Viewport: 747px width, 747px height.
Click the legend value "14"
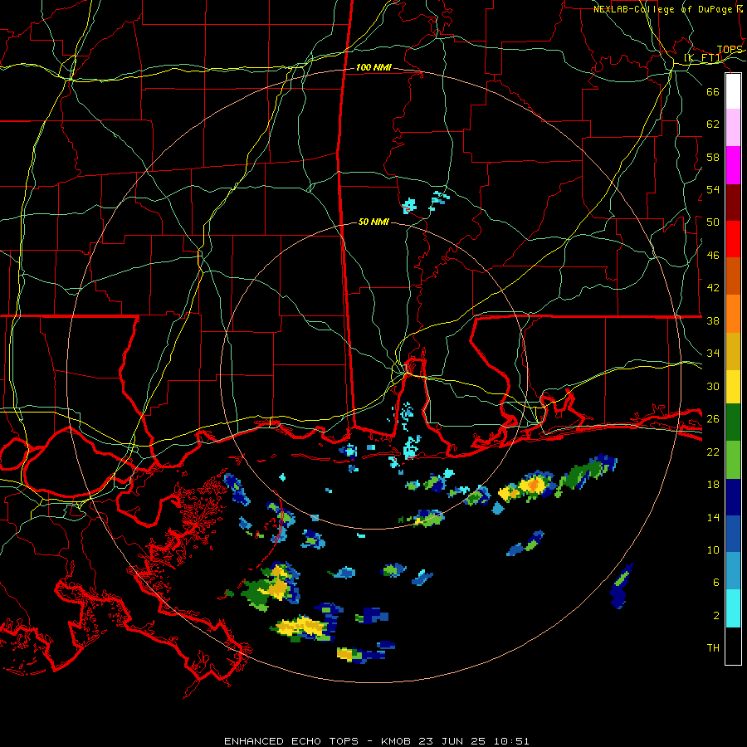[713, 517]
